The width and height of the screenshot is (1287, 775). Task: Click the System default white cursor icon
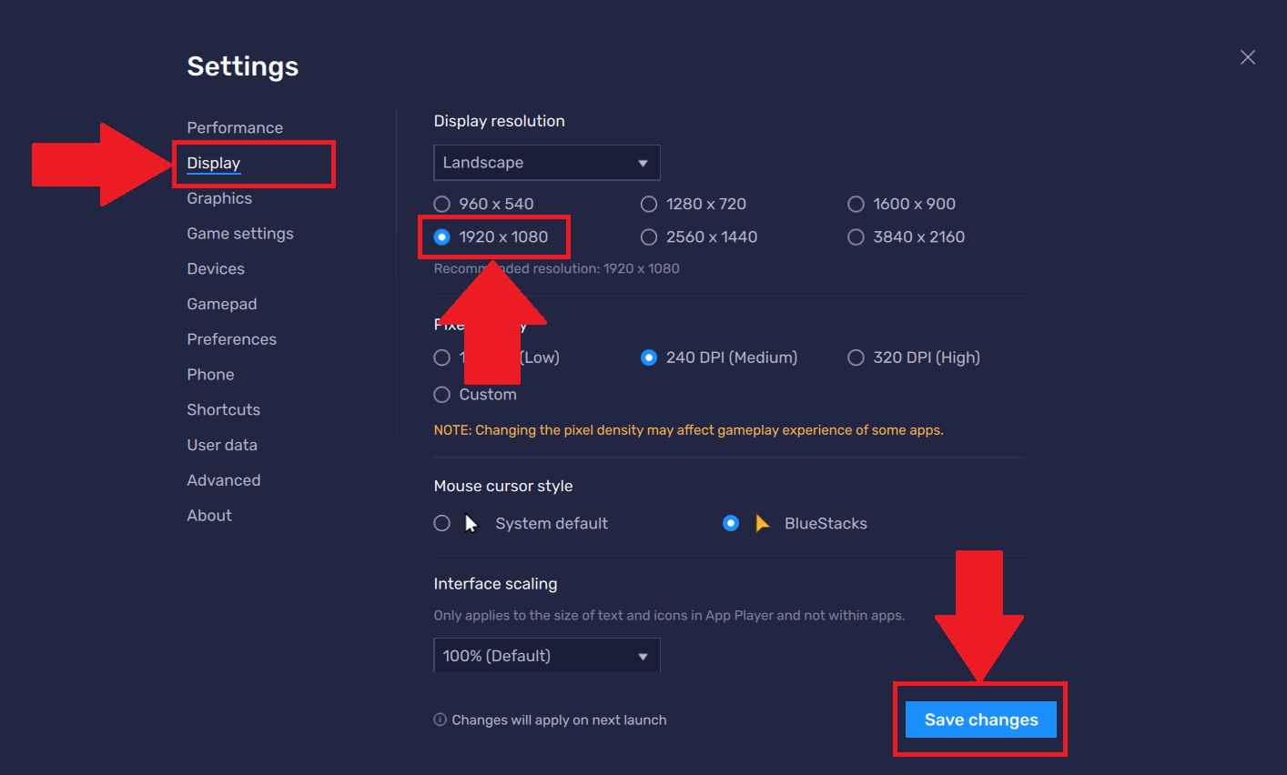(x=471, y=523)
